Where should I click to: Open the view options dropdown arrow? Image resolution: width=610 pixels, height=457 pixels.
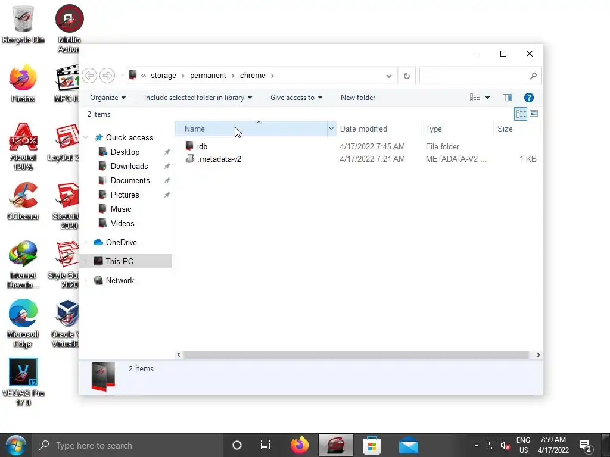tap(487, 98)
